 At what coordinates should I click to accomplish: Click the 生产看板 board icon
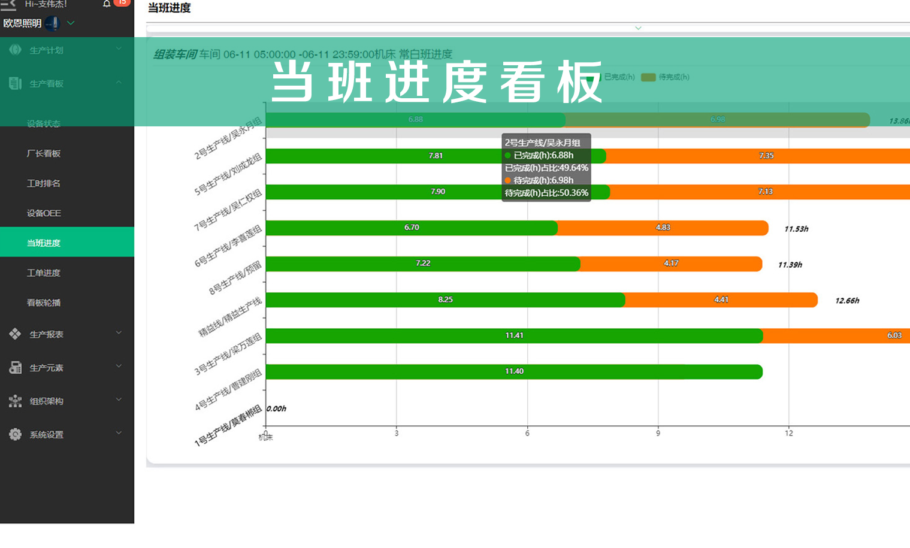(15, 83)
